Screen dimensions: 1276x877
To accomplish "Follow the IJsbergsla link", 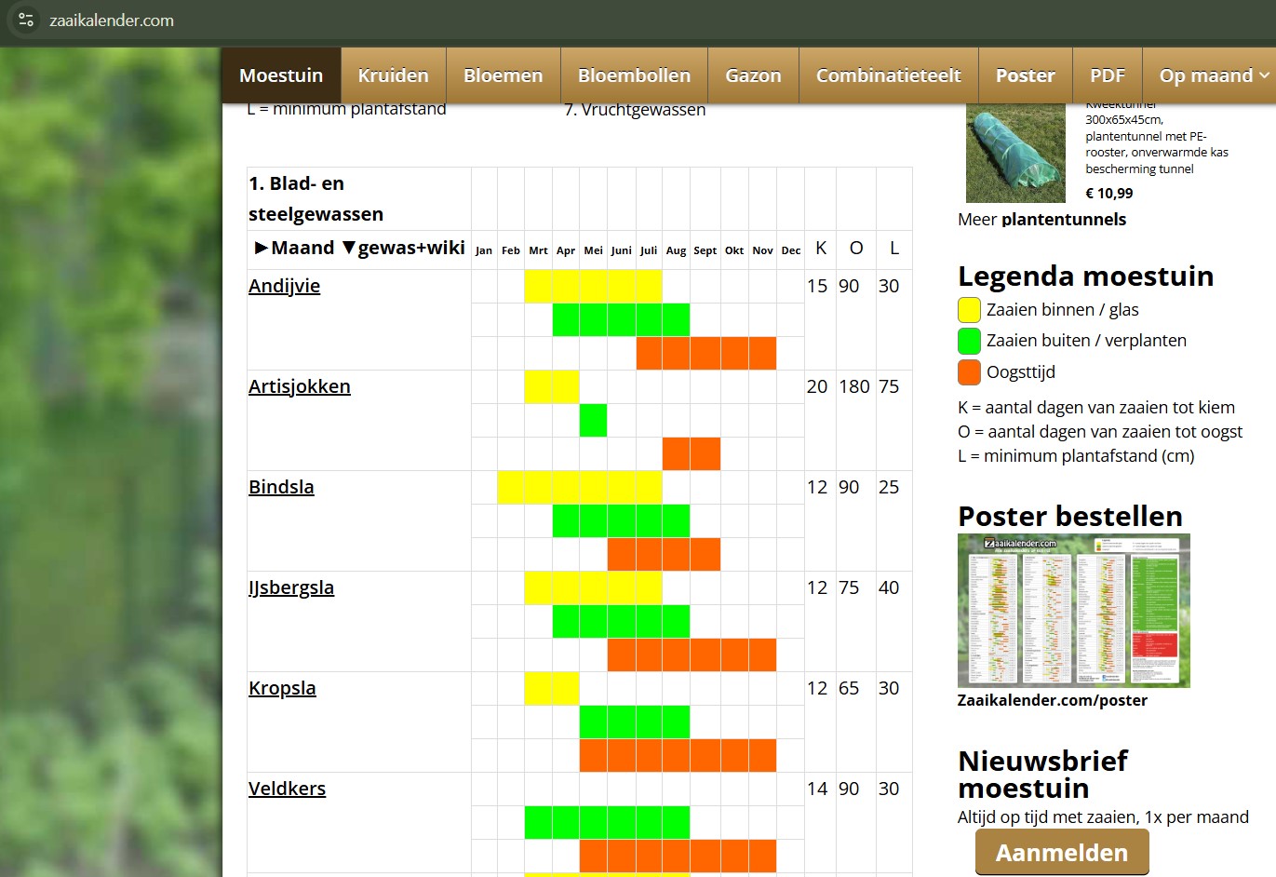I will pyautogui.click(x=291, y=587).
